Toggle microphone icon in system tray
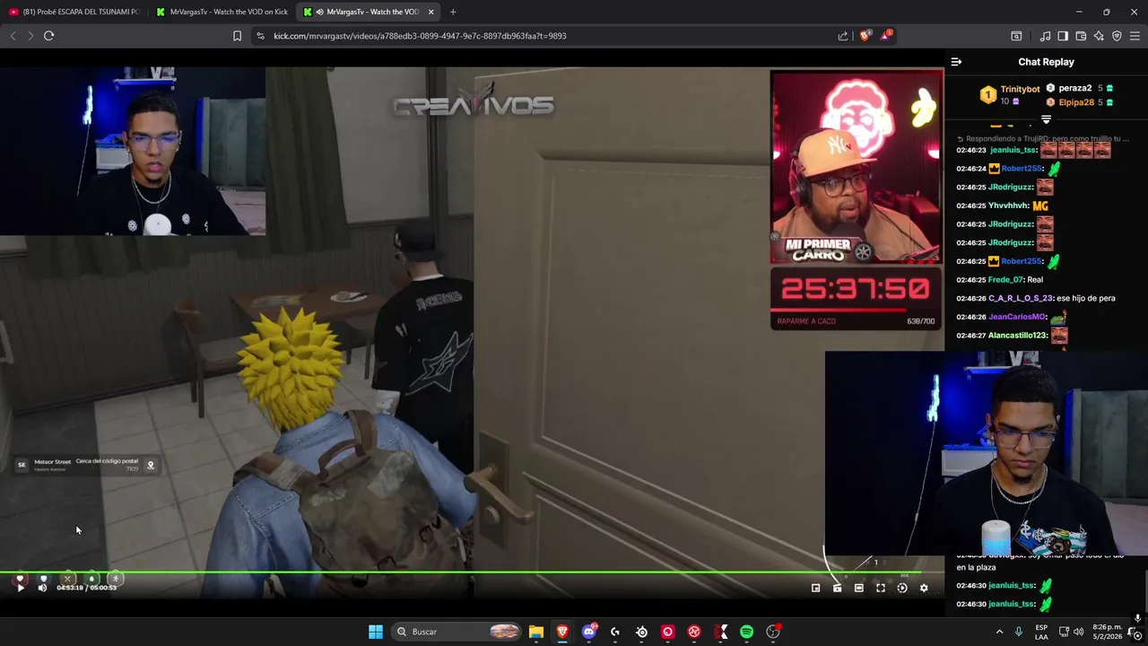 1018,632
